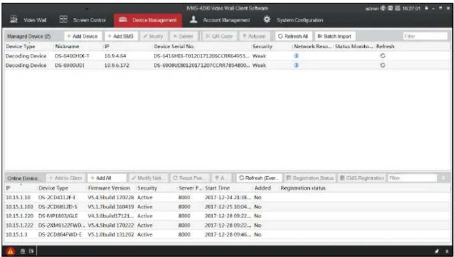Click the Add Device button
This screenshot has width=454, height=257.
pos(83,37)
